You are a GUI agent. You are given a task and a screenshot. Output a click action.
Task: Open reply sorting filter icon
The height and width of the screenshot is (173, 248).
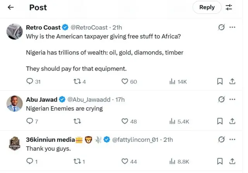point(229,7)
